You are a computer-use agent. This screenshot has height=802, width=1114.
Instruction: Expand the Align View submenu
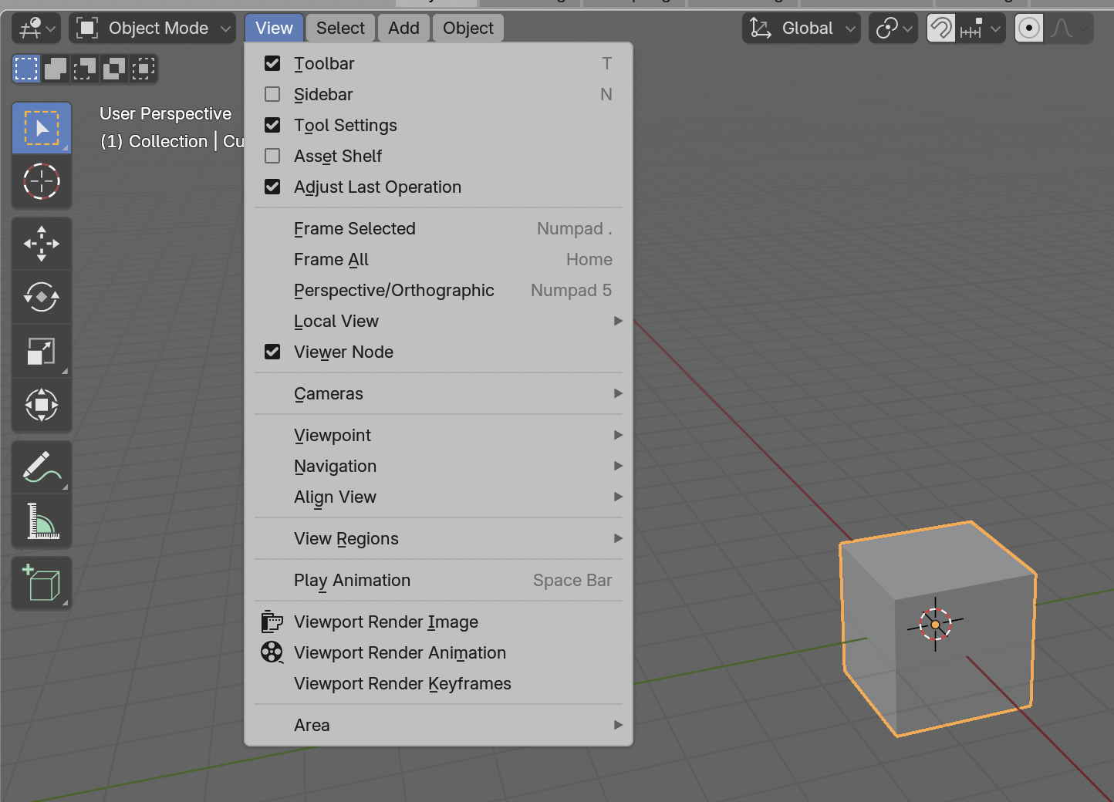point(438,497)
